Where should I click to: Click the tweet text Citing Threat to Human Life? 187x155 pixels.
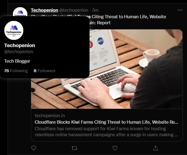click(120, 17)
